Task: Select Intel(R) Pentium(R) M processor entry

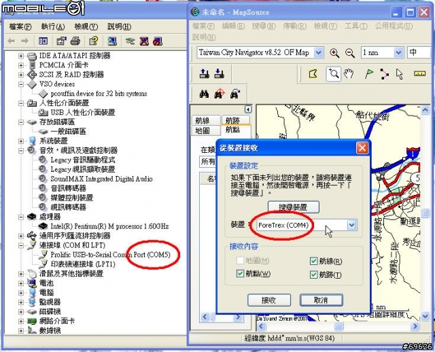Action: click(109, 226)
